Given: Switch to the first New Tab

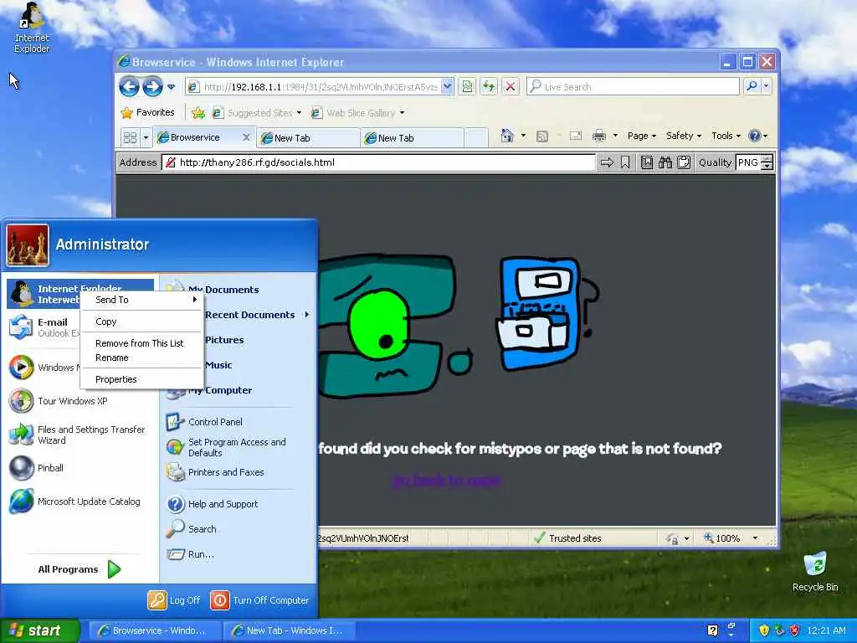Looking at the screenshot, I should coord(309,138).
